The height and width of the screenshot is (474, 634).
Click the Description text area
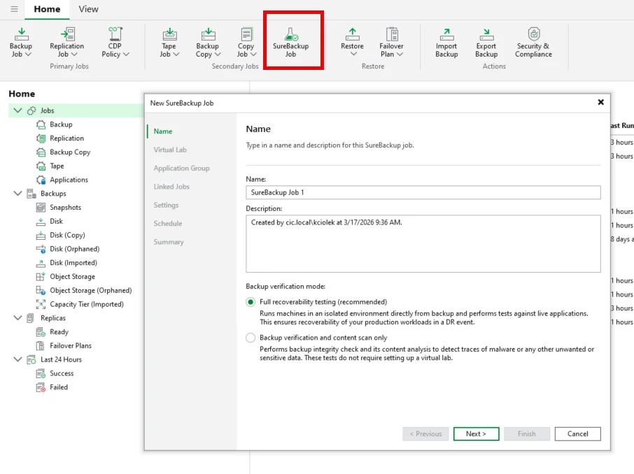(423, 244)
